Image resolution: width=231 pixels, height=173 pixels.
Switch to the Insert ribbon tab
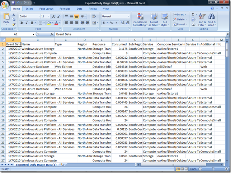pyautogui.click(x=29, y=9)
